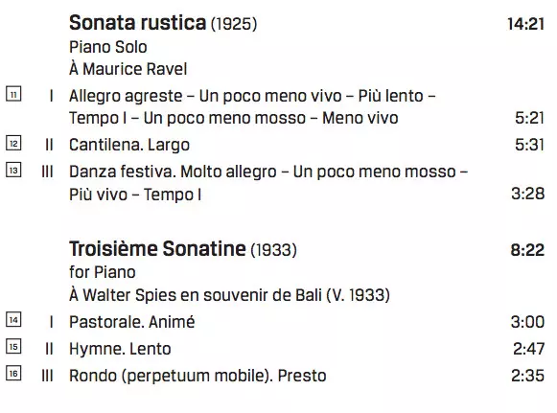The image size is (557, 413).
Task: Click the Walter Spies dedication line
Action: click(229, 295)
